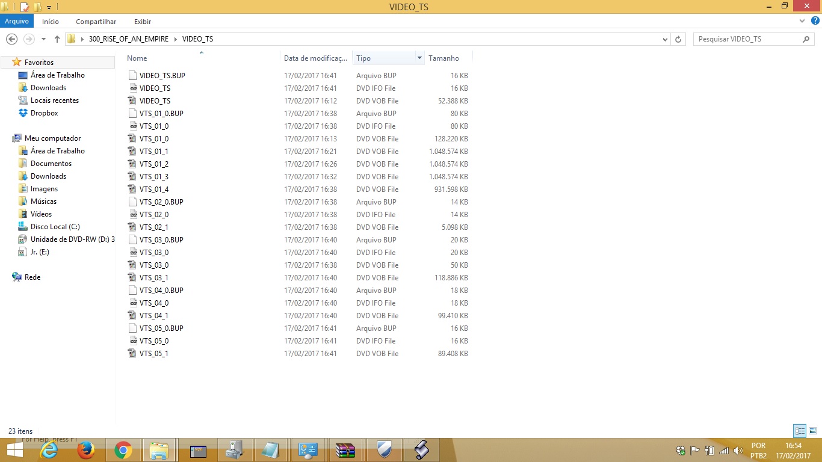
Task: Switch to the Exibir ribbon tab
Action: [143, 22]
